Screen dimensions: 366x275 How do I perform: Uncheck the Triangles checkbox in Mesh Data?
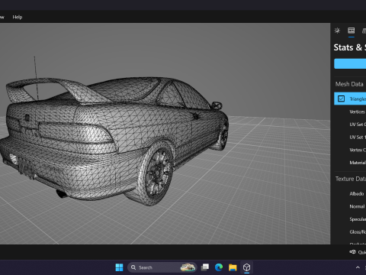341,99
